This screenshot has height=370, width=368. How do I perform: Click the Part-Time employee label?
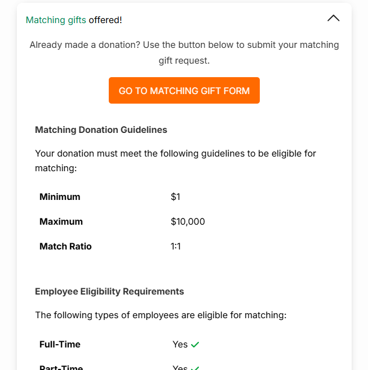(x=61, y=367)
